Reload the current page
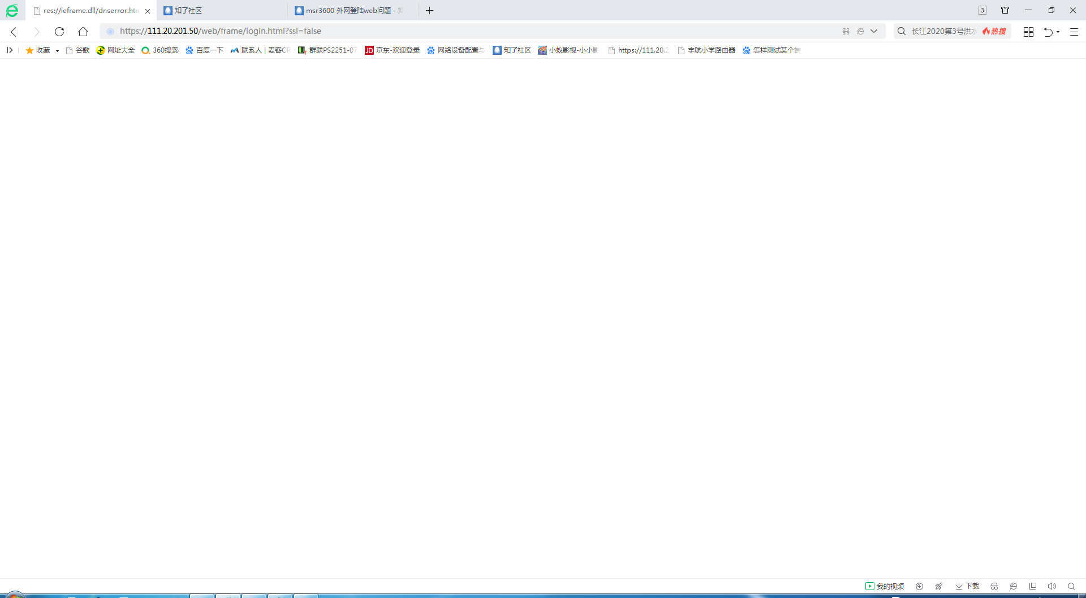Viewport: 1086px width, 598px height. pos(59,32)
